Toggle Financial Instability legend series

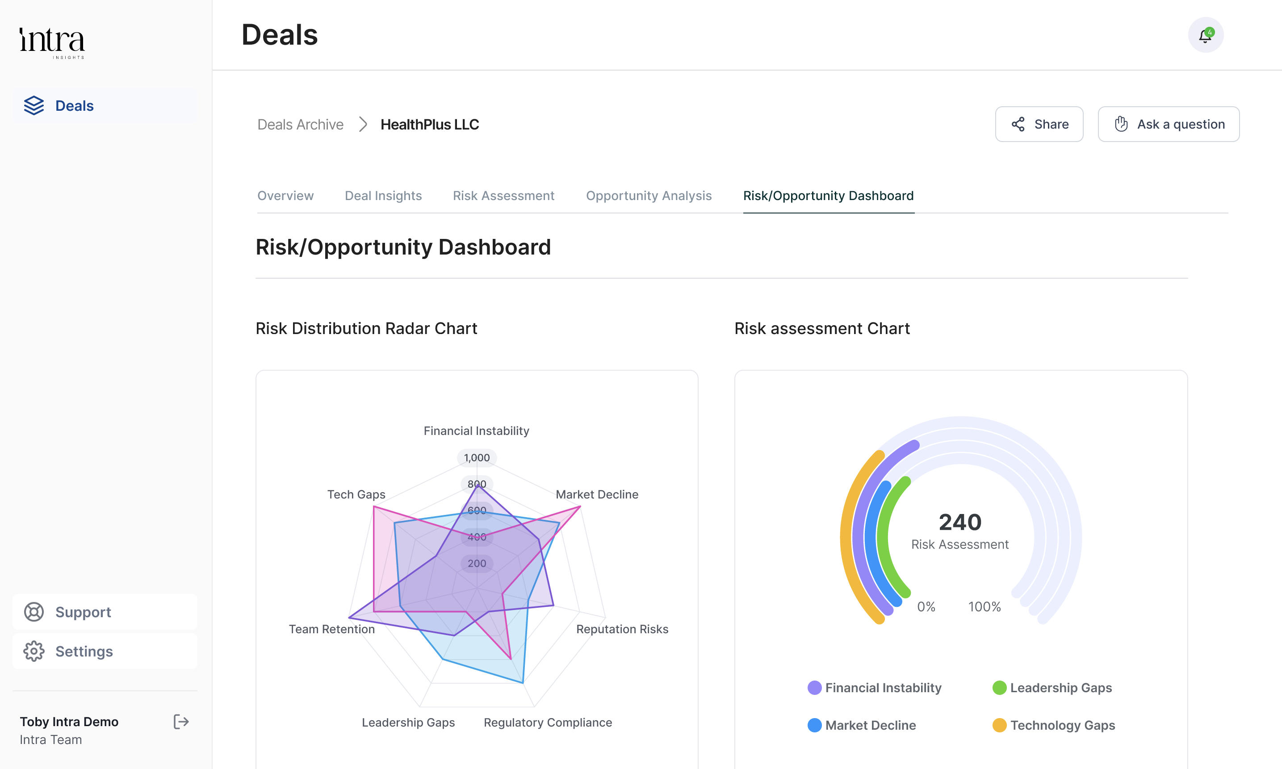tap(883, 688)
